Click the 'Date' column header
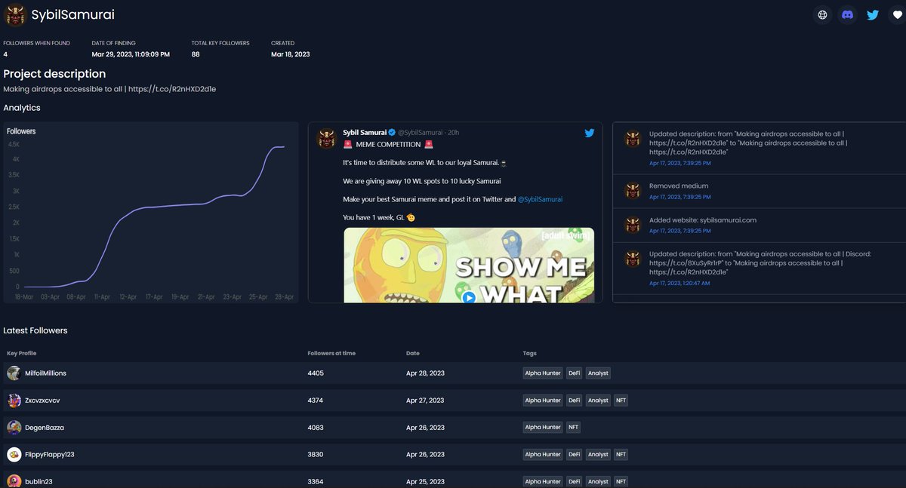 coord(413,353)
